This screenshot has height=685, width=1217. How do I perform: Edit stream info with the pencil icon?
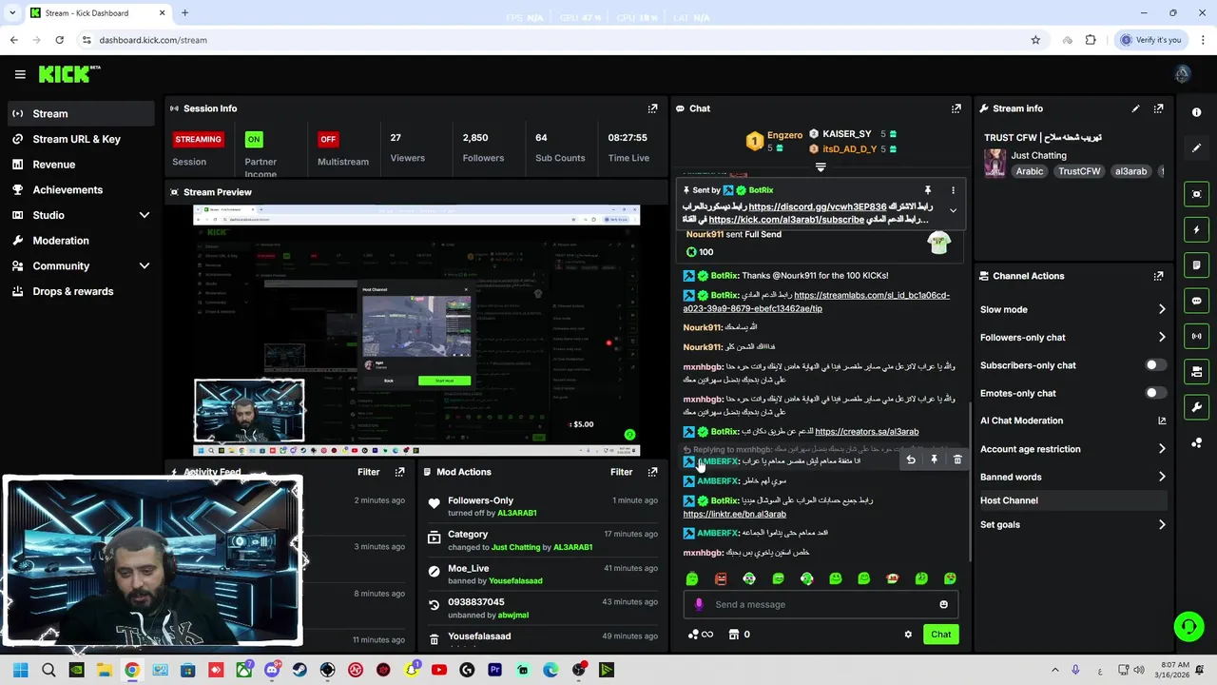(1135, 108)
